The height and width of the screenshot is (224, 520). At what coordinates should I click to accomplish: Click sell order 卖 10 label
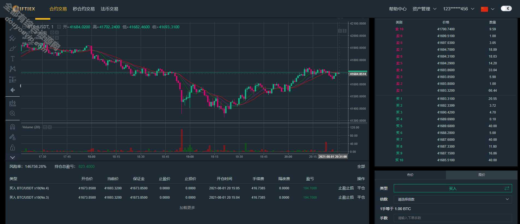[399, 29]
